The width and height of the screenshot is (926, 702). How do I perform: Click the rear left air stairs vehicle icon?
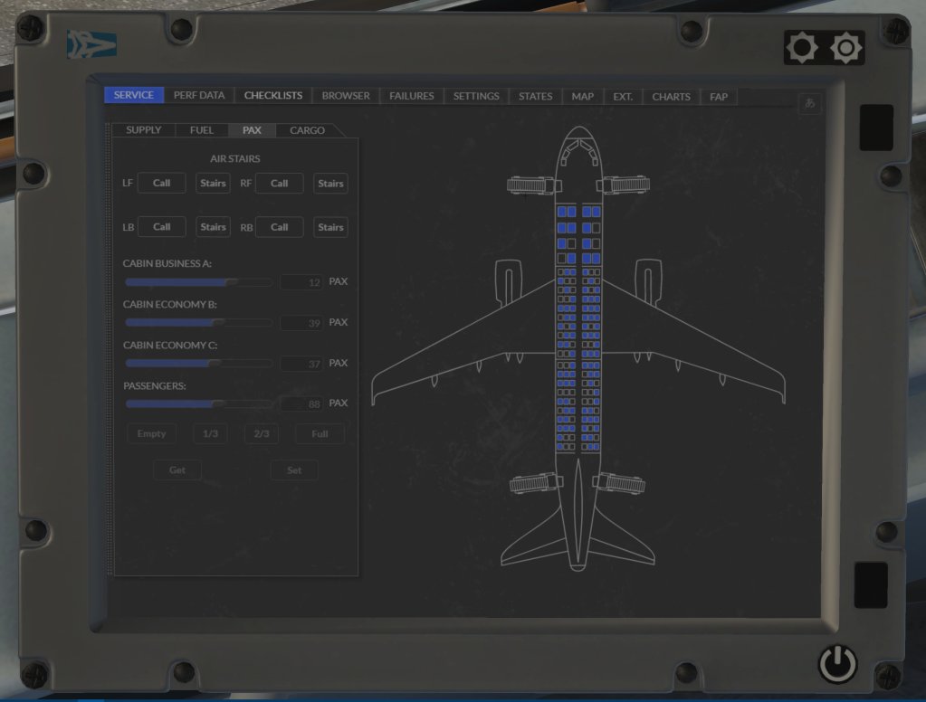tap(530, 485)
